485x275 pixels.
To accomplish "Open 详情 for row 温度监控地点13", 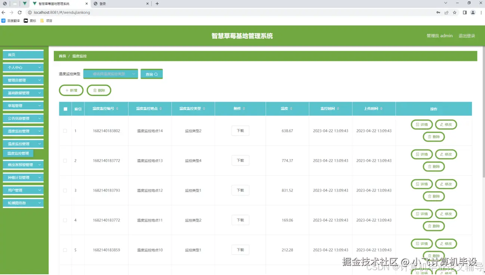I will (422, 154).
